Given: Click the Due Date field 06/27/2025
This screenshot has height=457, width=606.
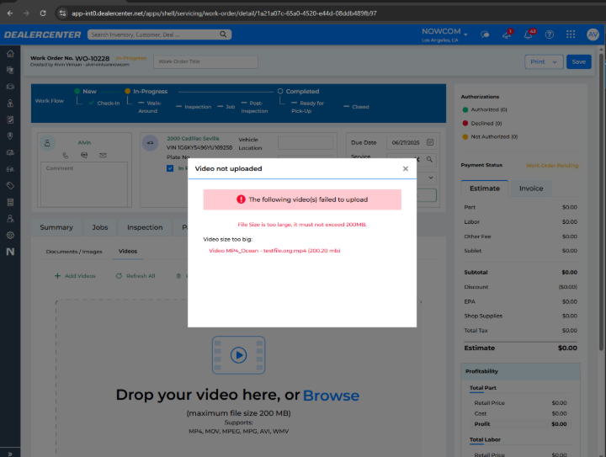Looking at the screenshot, I should pyautogui.click(x=406, y=142).
